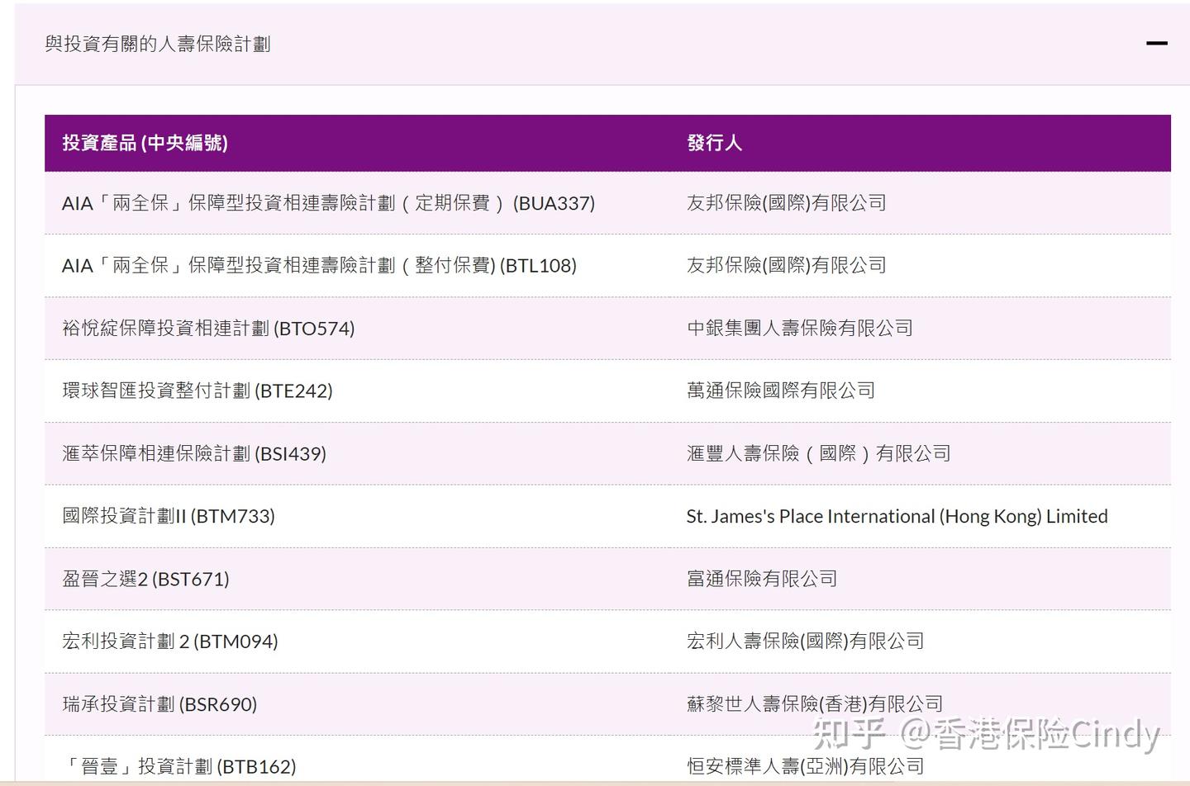Click issuer 友邦保險(國際)有限公司 in the BUA337 row

point(787,203)
